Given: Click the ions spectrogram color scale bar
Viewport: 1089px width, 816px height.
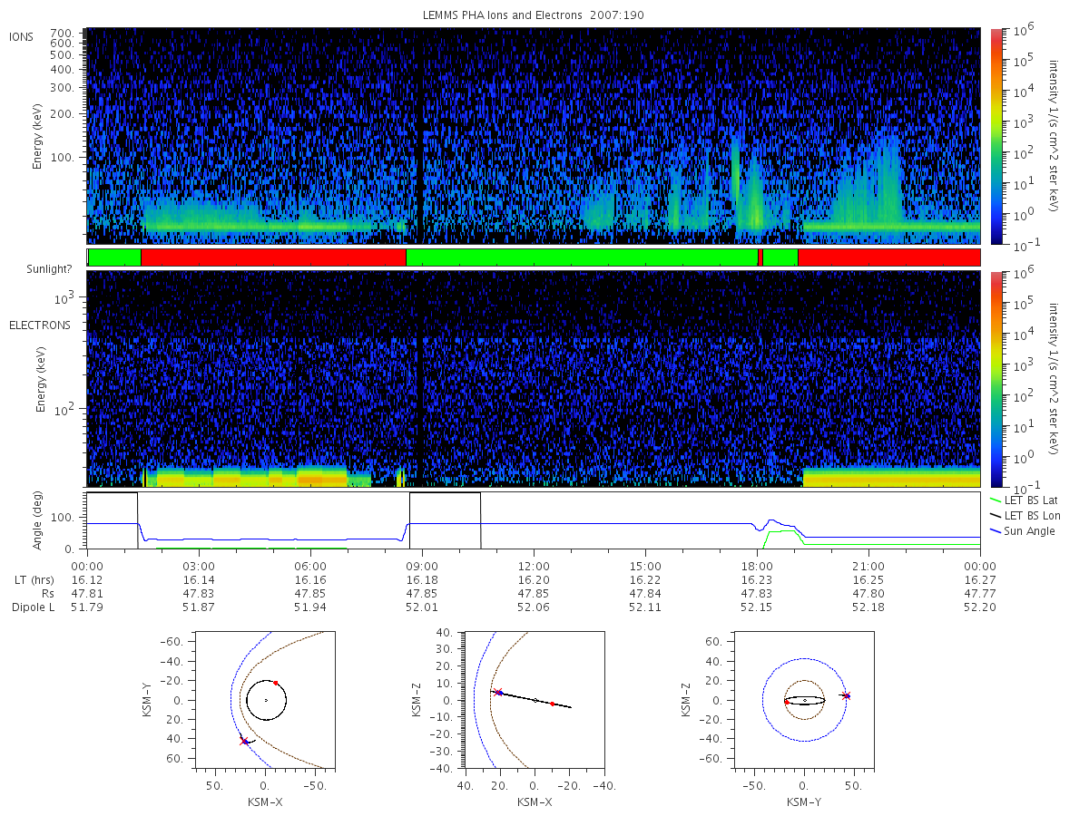Looking at the screenshot, I should click(996, 137).
